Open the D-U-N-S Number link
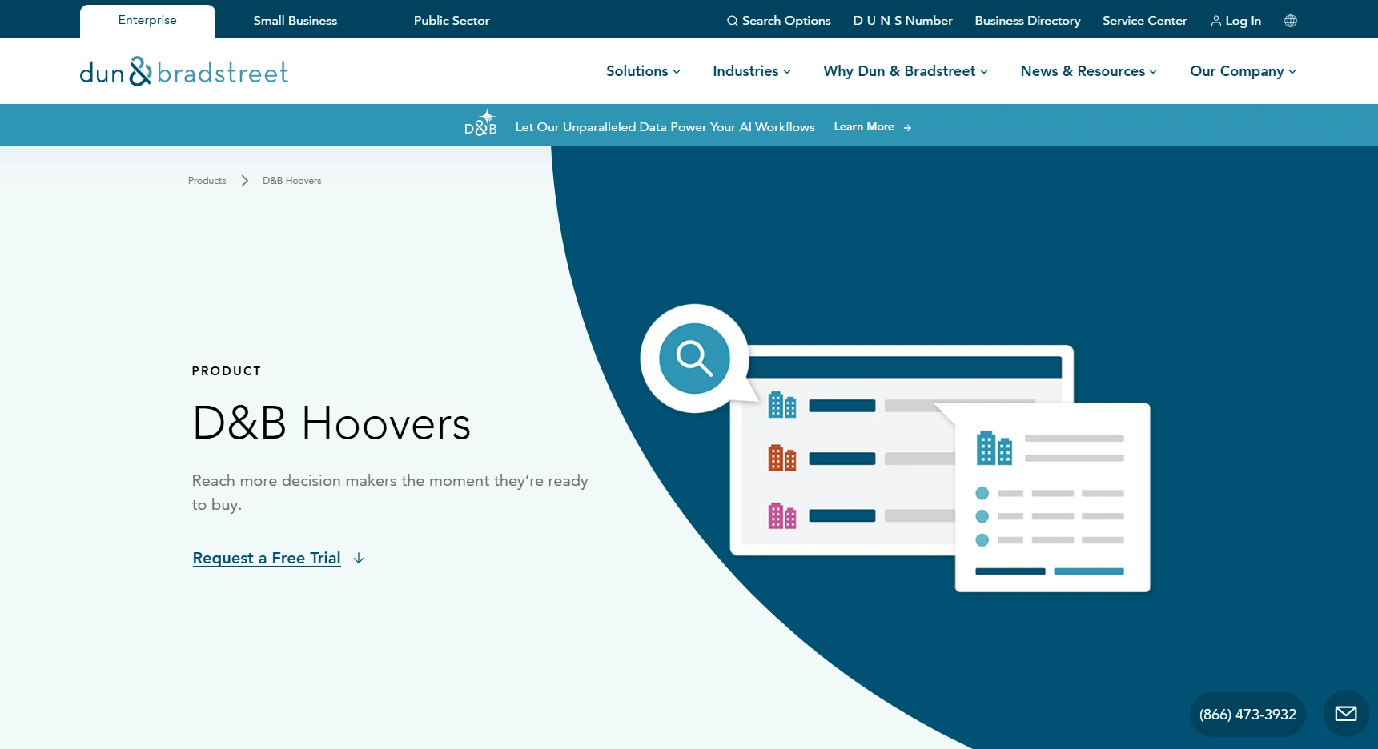The height and width of the screenshot is (749, 1378). pos(902,21)
